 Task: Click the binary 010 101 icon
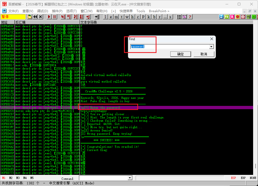[x=249, y=17]
